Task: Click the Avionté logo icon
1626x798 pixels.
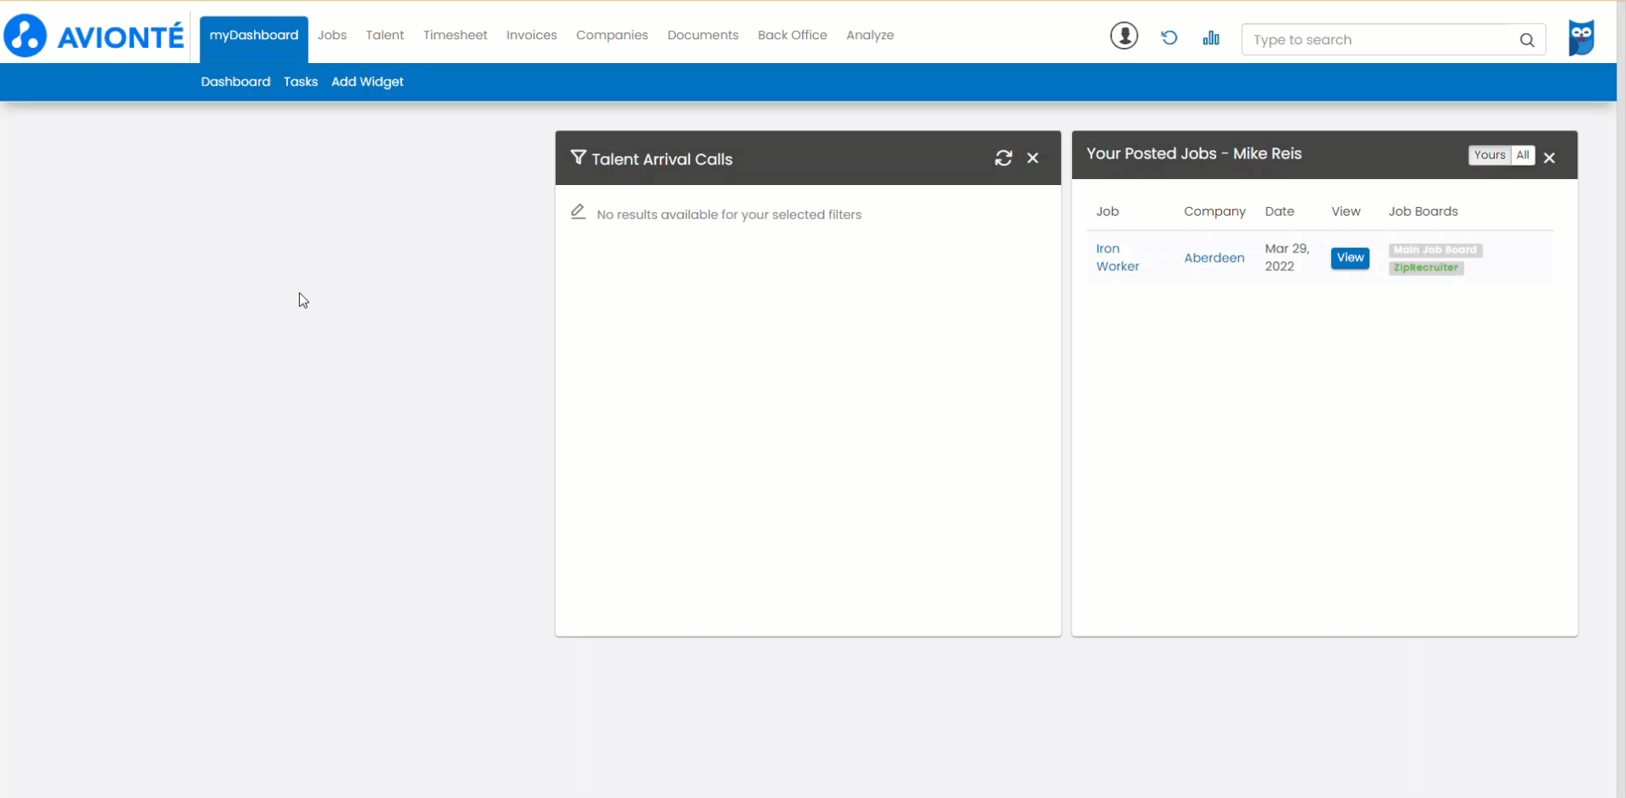Action: (x=25, y=36)
